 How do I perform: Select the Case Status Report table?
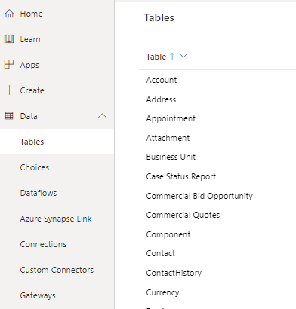click(181, 176)
